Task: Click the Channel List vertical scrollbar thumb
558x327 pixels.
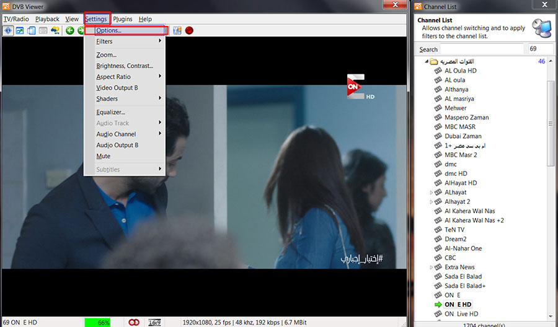Action: pos(551,123)
